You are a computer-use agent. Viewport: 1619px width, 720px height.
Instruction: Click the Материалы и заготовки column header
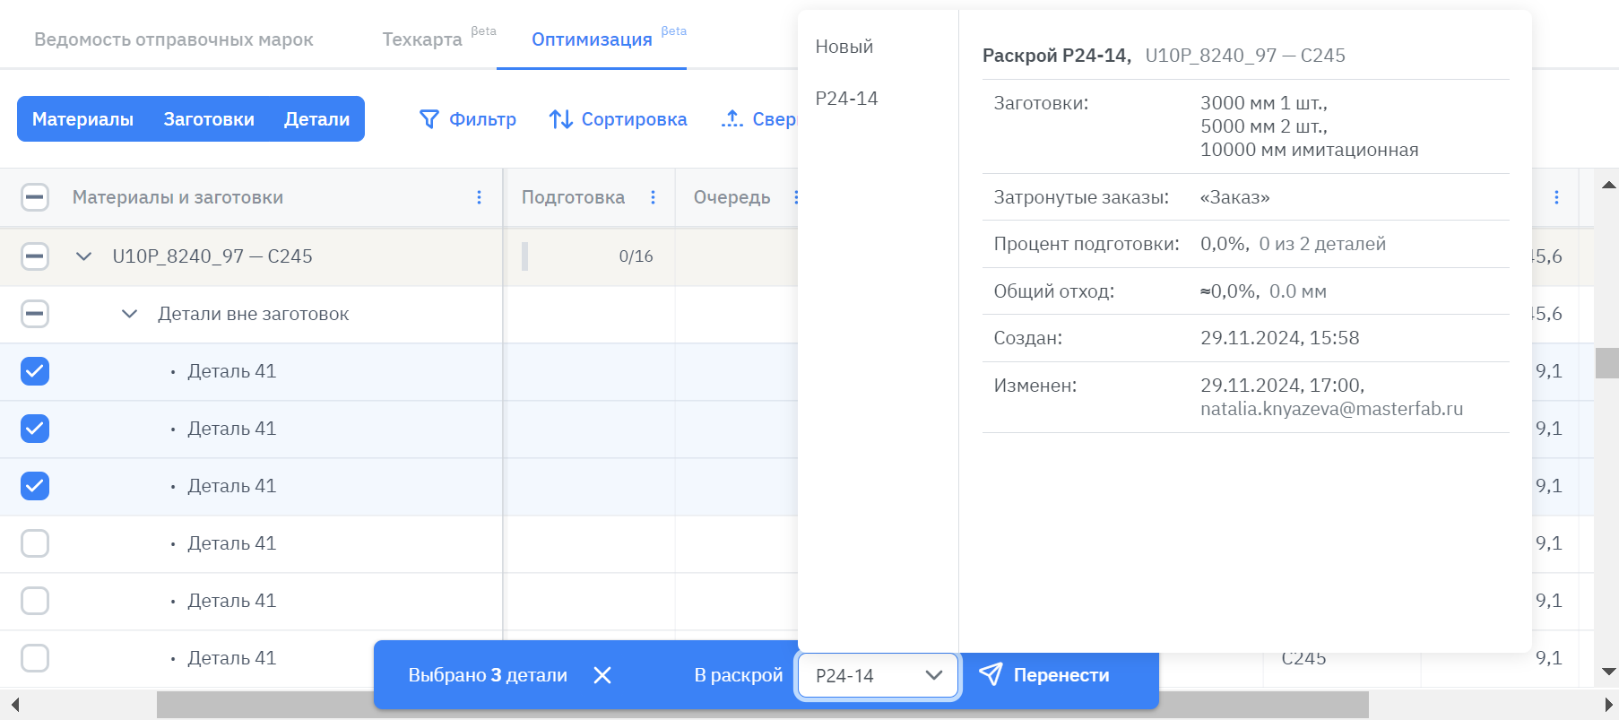[x=177, y=197]
